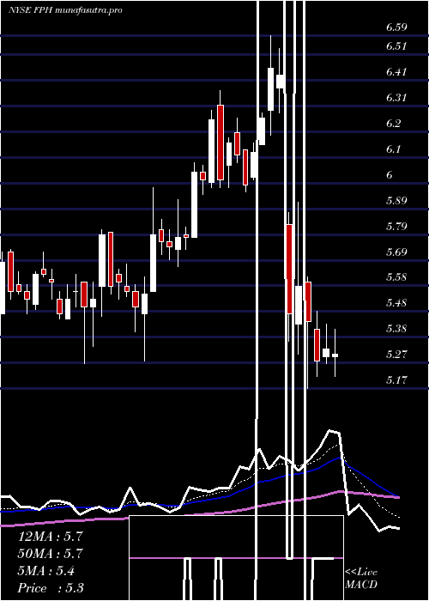Click the 5.38 price axis label

click(x=396, y=328)
